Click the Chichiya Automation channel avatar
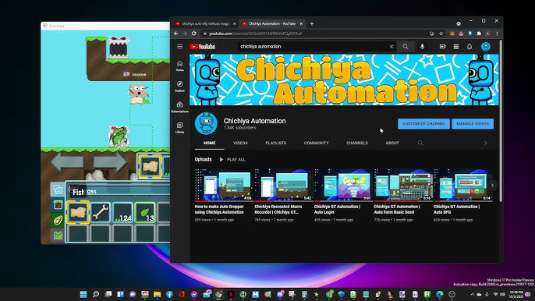 206,123
